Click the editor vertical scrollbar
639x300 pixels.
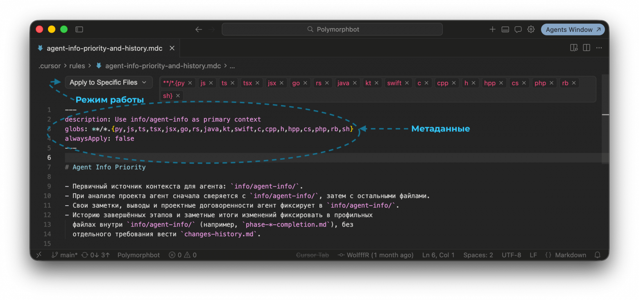pyautogui.click(x=605, y=119)
